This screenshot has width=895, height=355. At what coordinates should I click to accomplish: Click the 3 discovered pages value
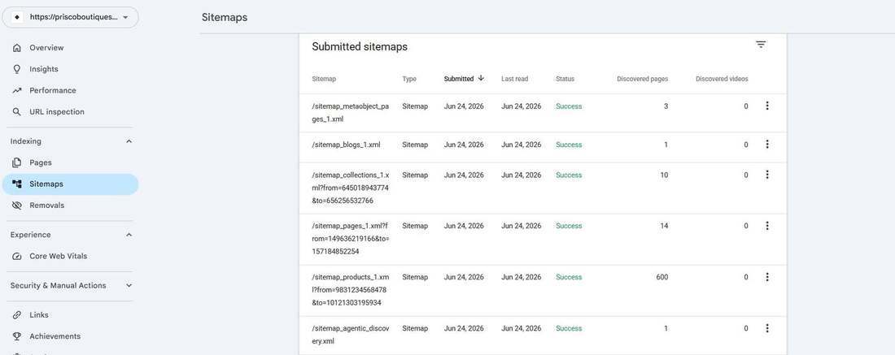point(666,106)
